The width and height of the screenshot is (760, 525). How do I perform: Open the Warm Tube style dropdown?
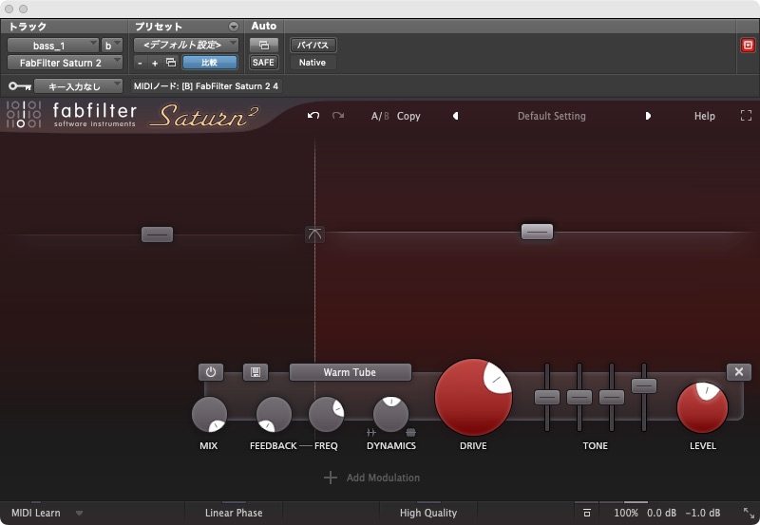(350, 372)
